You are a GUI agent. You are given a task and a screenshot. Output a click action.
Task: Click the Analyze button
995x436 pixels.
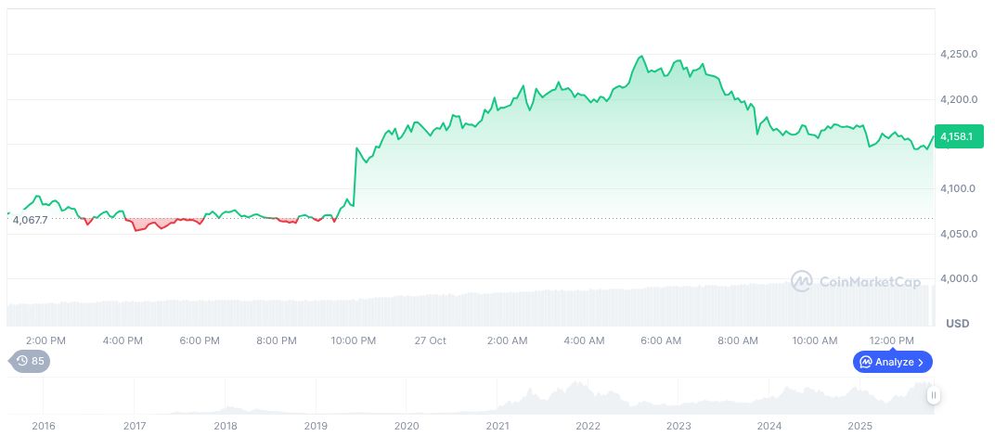(893, 362)
